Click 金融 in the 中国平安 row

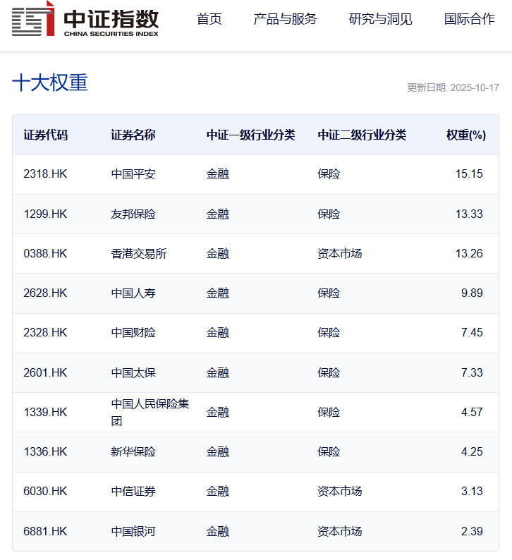pyautogui.click(x=217, y=174)
